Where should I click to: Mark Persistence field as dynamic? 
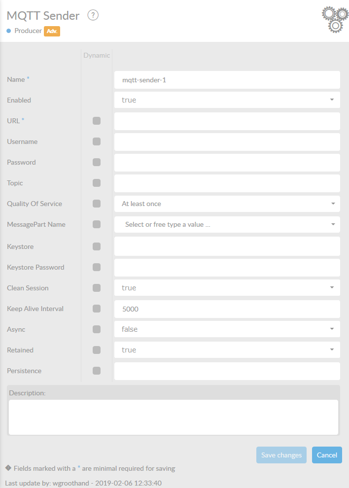coord(97,371)
